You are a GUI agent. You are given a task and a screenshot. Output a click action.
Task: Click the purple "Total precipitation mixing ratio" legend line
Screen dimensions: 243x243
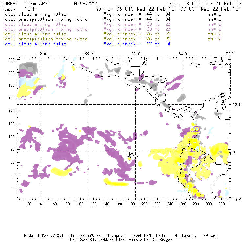tap(45, 29)
